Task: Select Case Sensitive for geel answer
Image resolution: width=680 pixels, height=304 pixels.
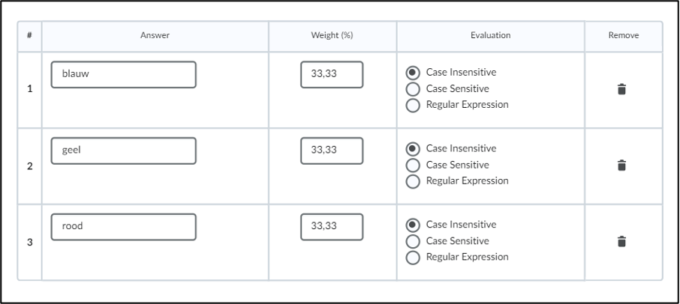Action: [413, 165]
